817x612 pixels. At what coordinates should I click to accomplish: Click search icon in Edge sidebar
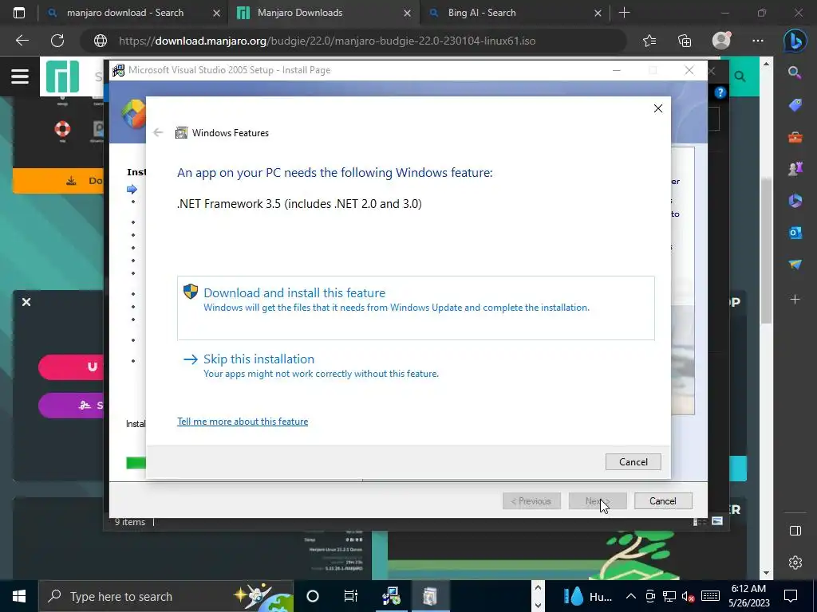coord(795,73)
